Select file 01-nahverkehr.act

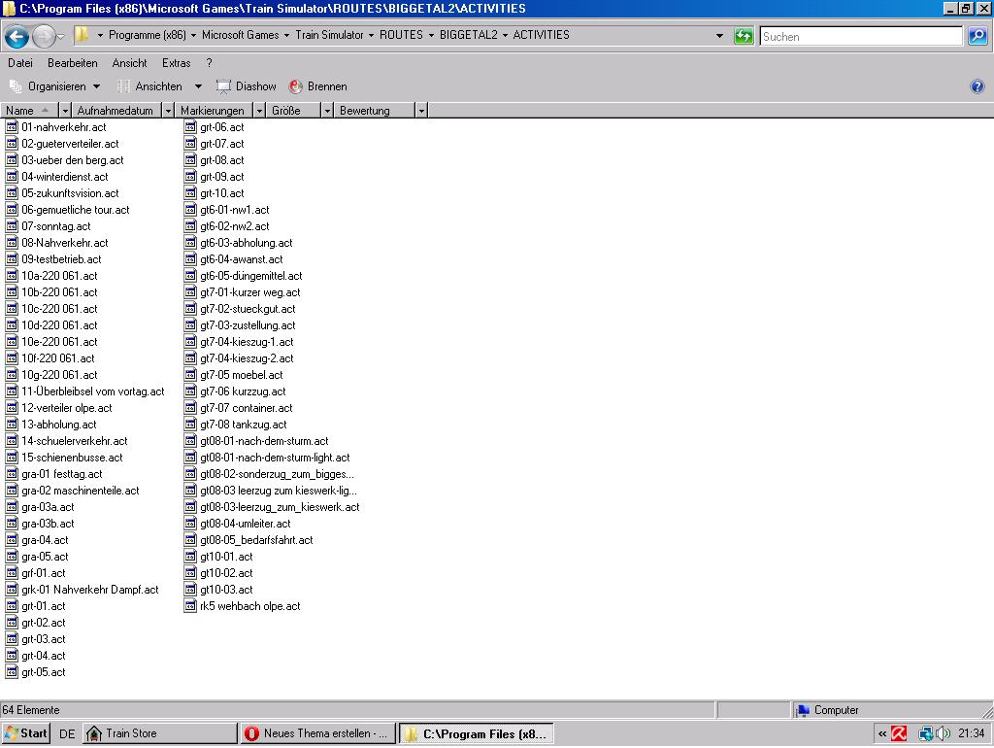coord(63,127)
